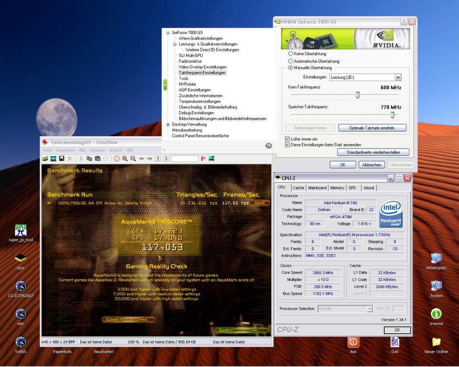Open the Bearbeiten menu in IrfanView
The height and width of the screenshot is (367, 459).
pos(66,150)
